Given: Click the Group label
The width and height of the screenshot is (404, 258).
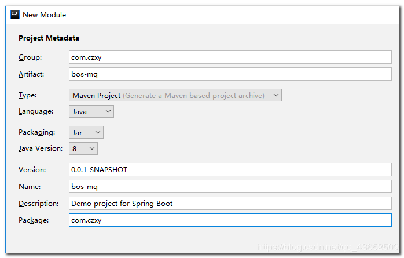Looking at the screenshot, I should coord(30,57).
